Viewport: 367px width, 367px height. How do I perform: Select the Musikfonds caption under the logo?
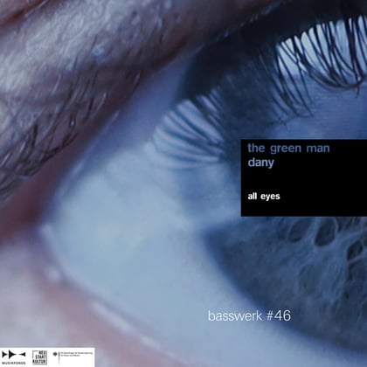click(14, 363)
